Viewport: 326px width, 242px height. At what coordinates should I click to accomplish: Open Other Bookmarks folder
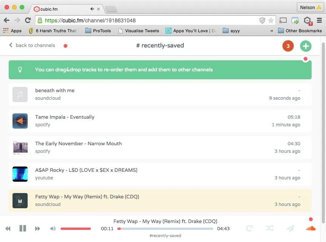[x=300, y=31]
